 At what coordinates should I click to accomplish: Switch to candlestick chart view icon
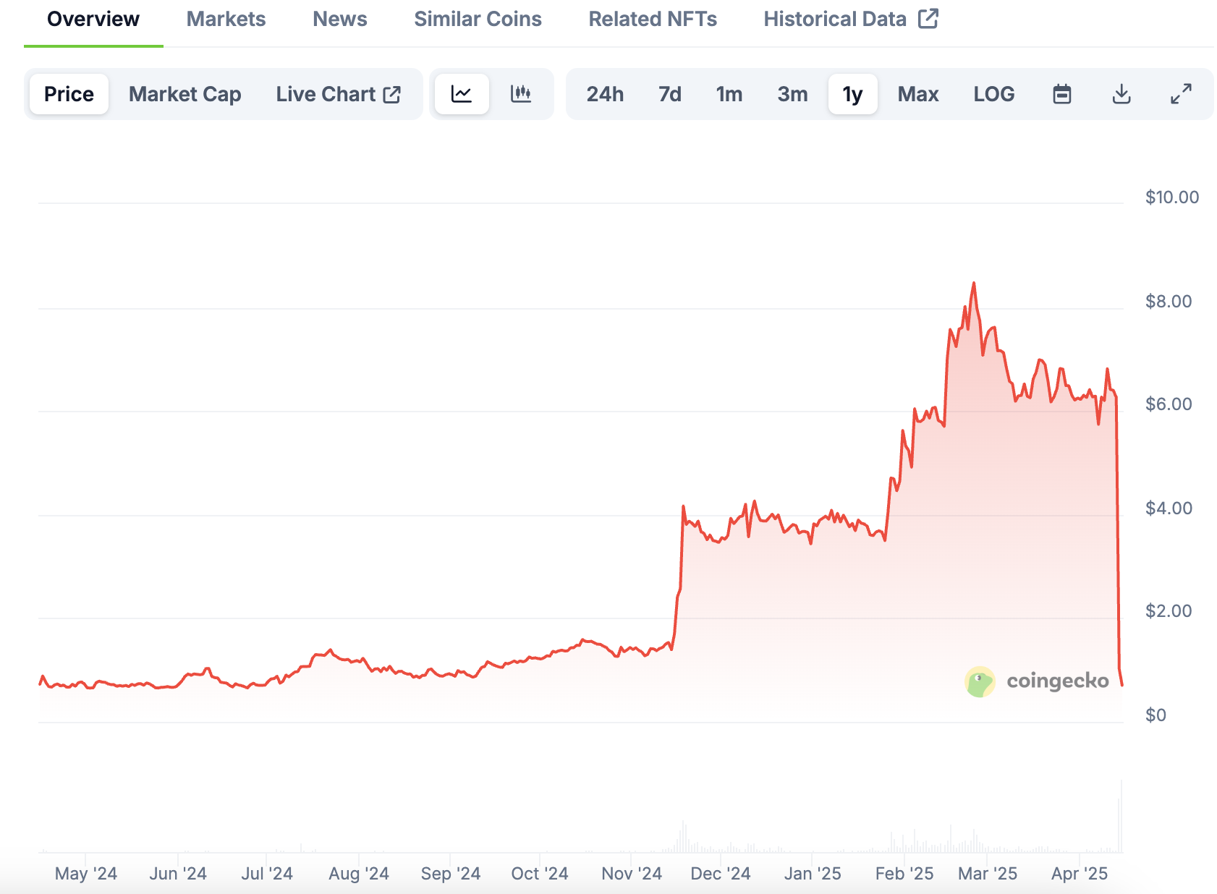521,94
